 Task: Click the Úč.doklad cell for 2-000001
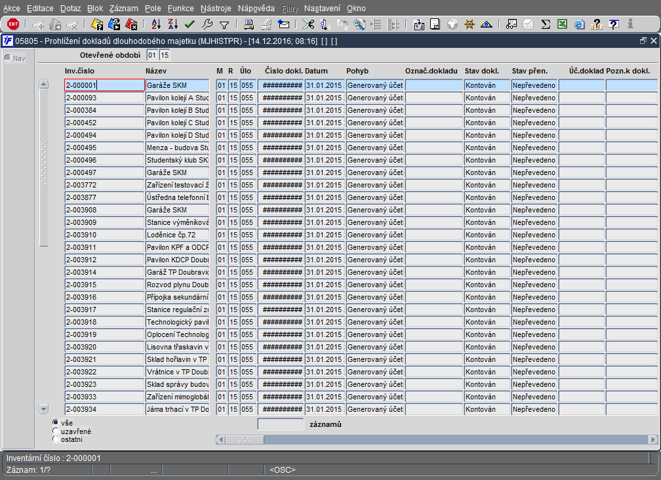[581, 85]
